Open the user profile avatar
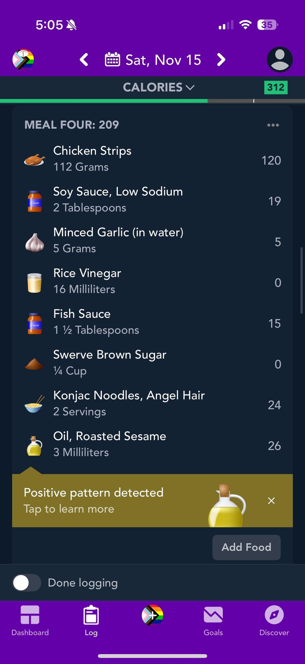The width and height of the screenshot is (305, 664). 280,59
